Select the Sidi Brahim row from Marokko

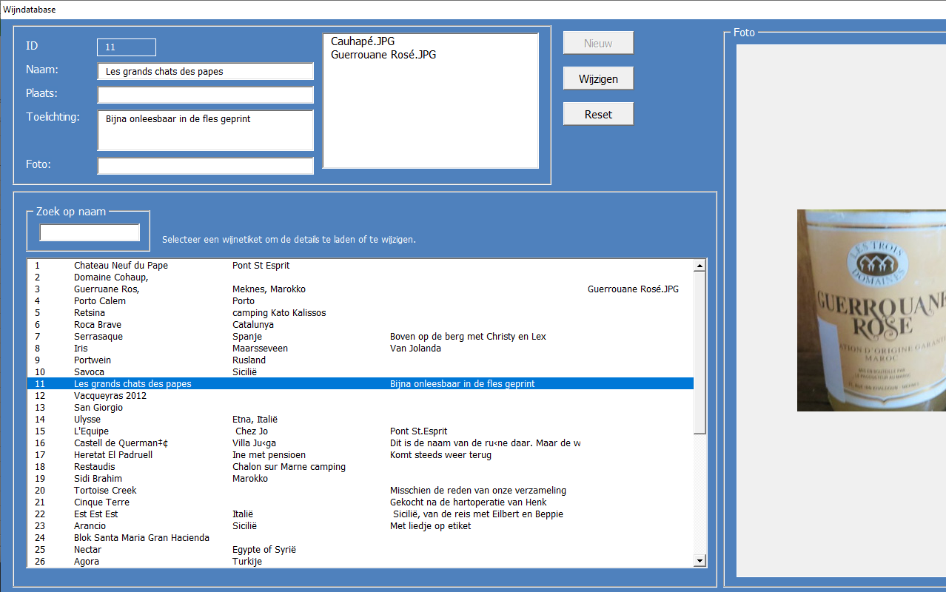coord(360,479)
